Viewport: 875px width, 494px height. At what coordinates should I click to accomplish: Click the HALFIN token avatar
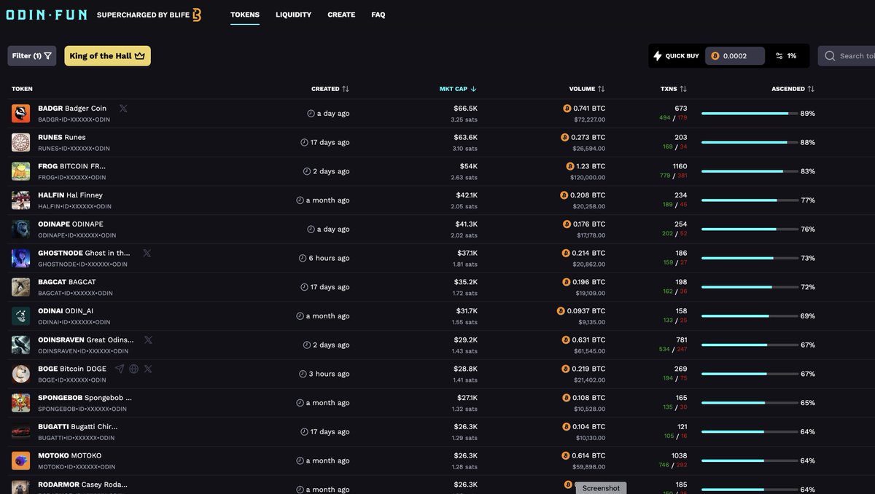(20, 200)
